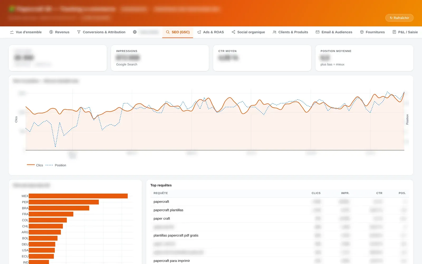The height and width of the screenshot is (264, 422).
Task: Click the box icon for Fournitures
Action: (362, 32)
